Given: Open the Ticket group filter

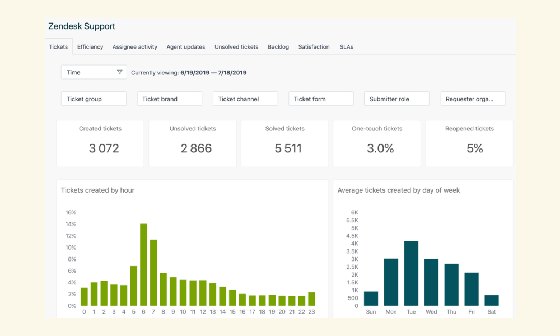Looking at the screenshot, I should (94, 99).
